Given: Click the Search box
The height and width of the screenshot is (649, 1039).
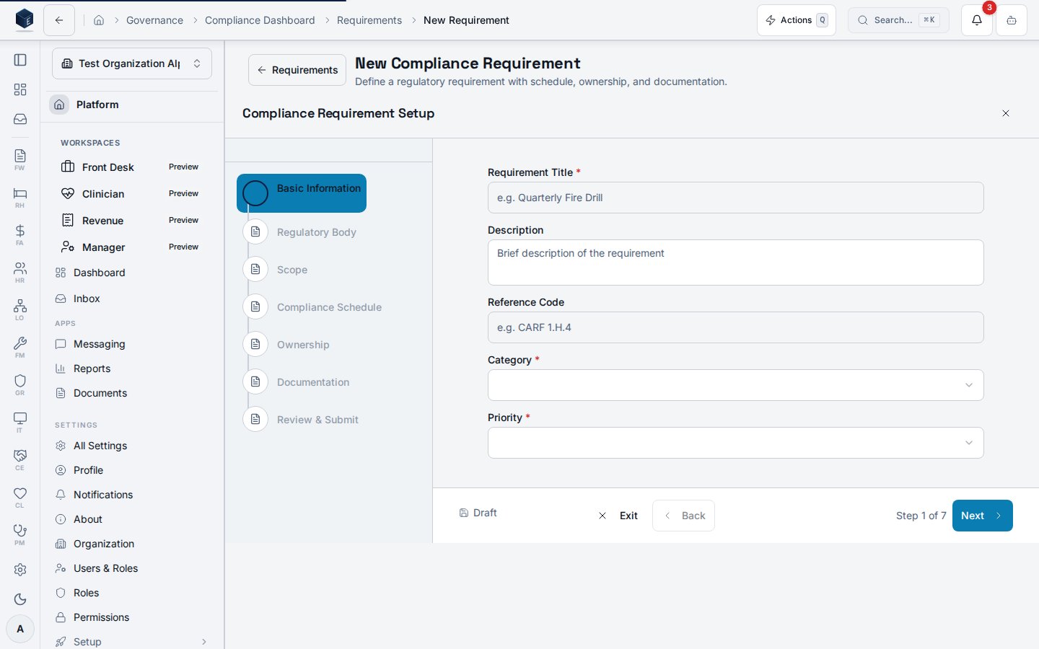Looking at the screenshot, I should pos(898,20).
